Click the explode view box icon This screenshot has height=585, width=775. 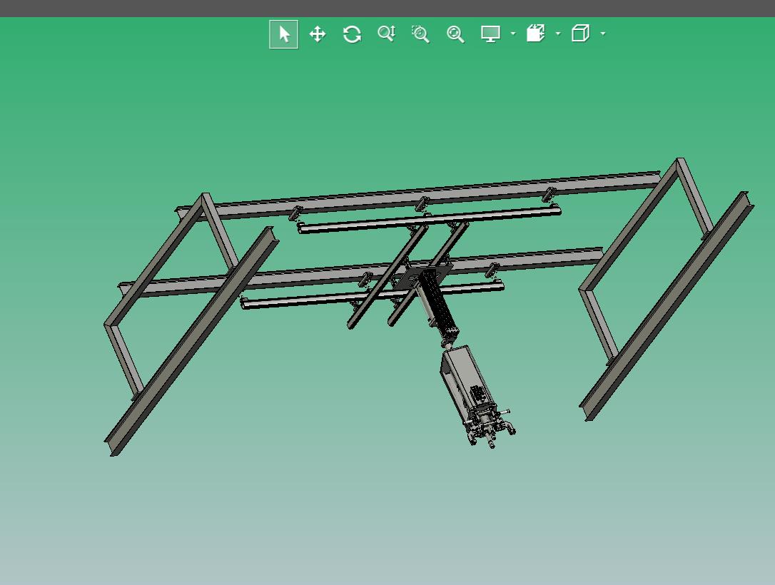tap(536, 34)
